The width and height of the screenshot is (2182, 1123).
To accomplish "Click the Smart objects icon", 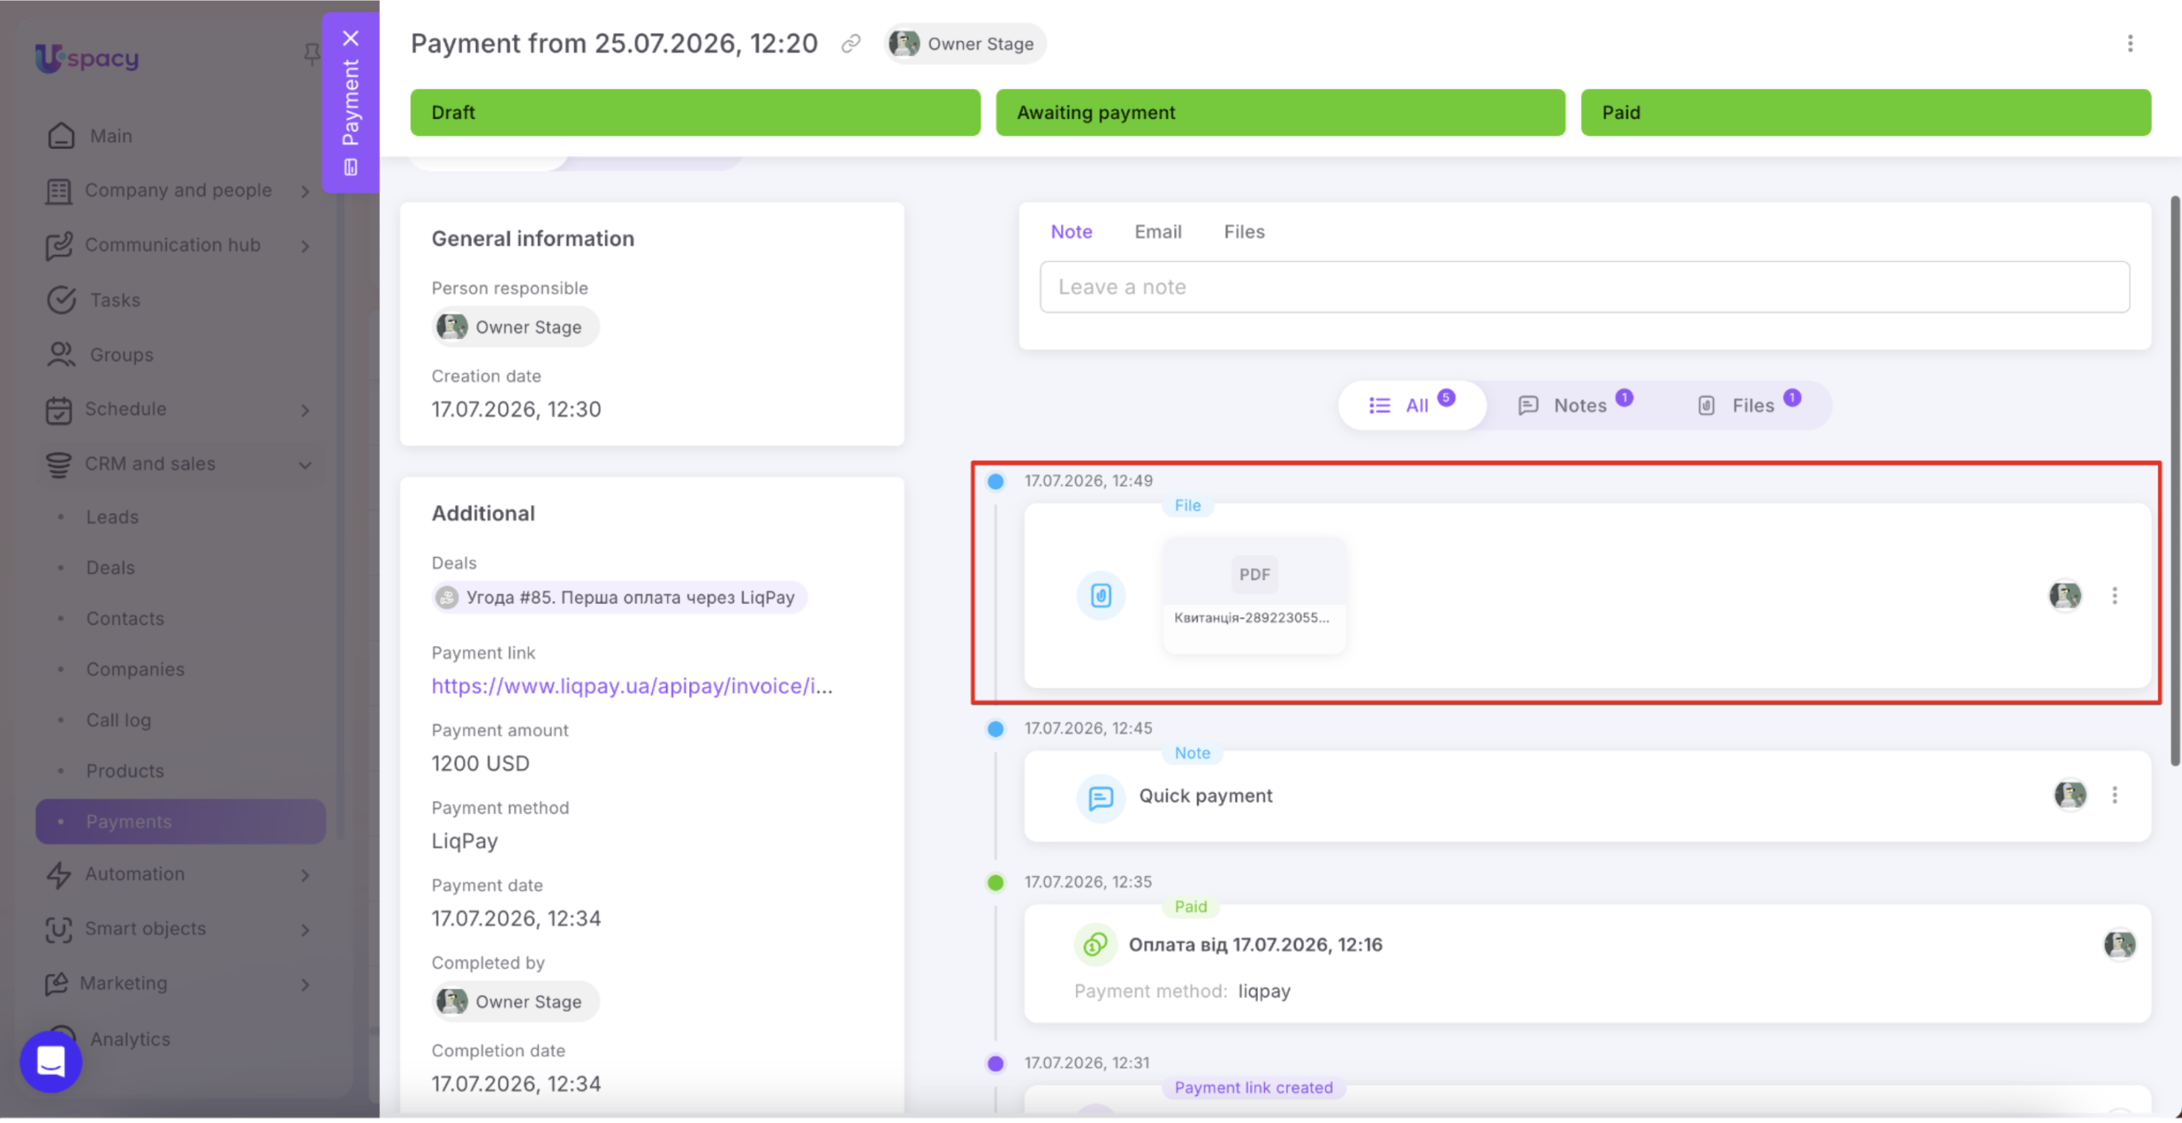I will coord(59,930).
